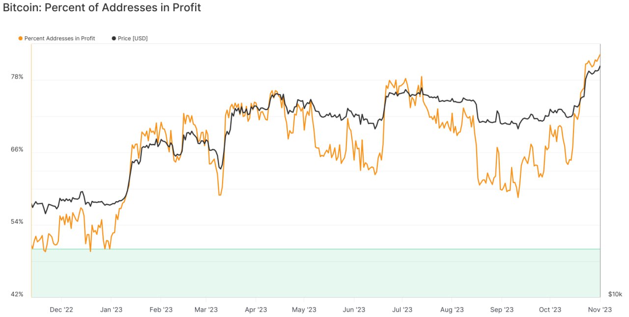
Task: Click the orange Percent Addresses in Profit legend dot
Action: point(20,38)
